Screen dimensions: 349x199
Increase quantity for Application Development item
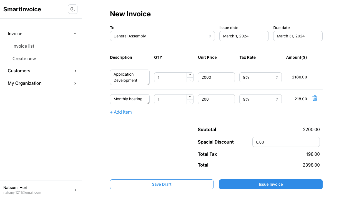(x=190, y=75)
